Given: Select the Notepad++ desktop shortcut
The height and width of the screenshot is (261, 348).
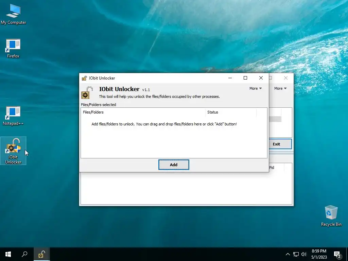Looking at the screenshot, I should click(x=13, y=116).
